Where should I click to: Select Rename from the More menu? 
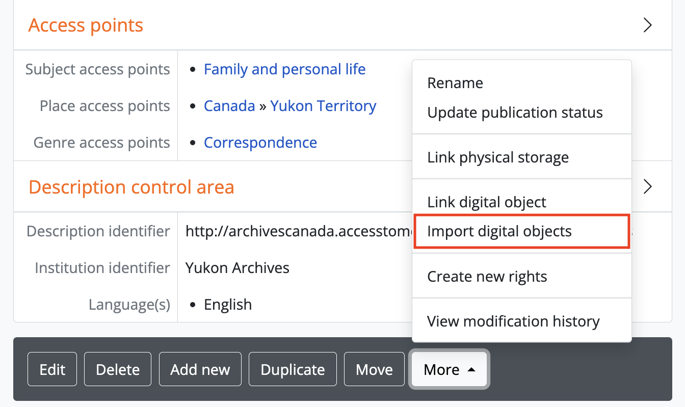[x=455, y=83]
